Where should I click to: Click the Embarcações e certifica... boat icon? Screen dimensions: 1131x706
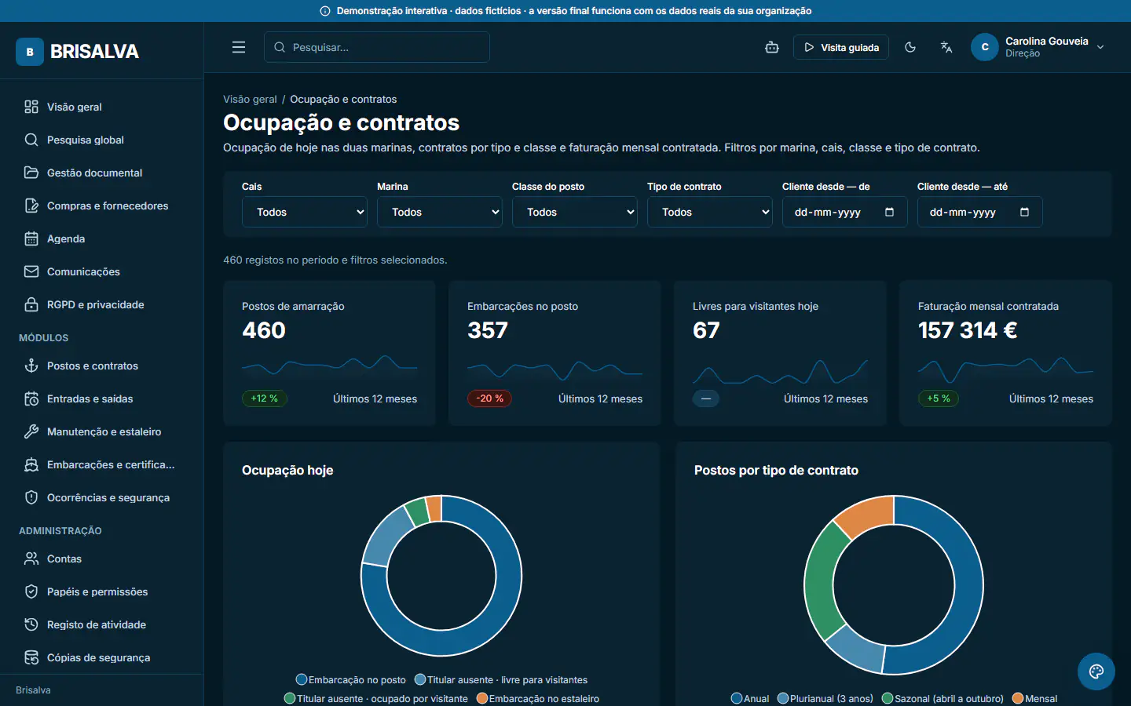pyautogui.click(x=31, y=464)
